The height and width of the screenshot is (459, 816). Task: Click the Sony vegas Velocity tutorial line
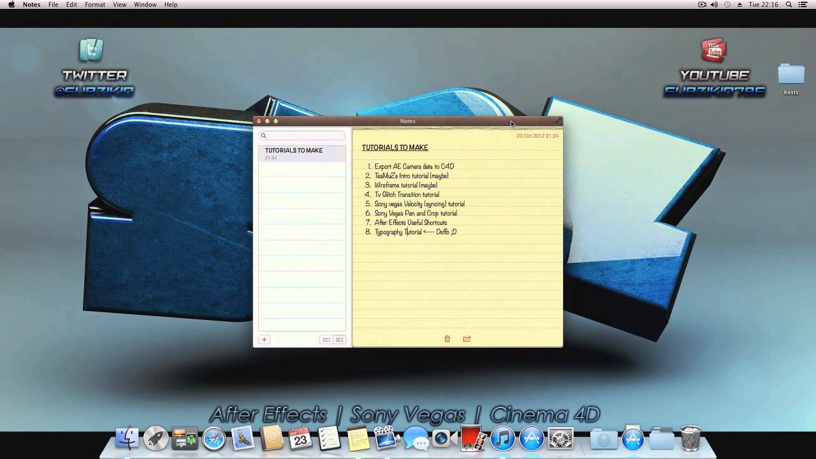coord(419,204)
